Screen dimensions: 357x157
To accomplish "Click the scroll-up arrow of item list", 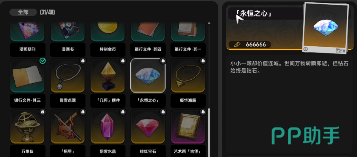I will click(209, 23).
